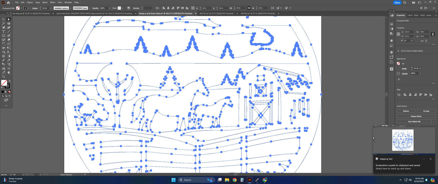Click the Fill swatch in Appearance section
Screen dimensions: 438x184
pos(398,64)
